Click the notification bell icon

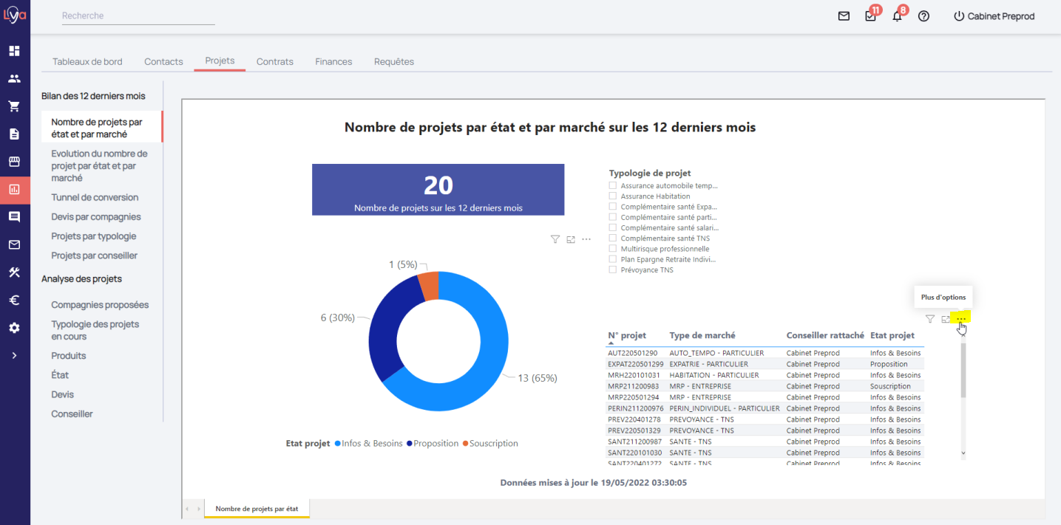pos(897,16)
